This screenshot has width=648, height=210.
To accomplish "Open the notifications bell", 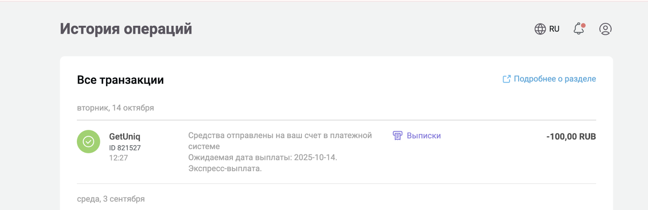I will (x=578, y=29).
